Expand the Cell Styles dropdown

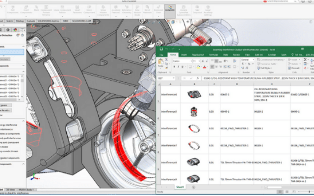(x=268, y=68)
